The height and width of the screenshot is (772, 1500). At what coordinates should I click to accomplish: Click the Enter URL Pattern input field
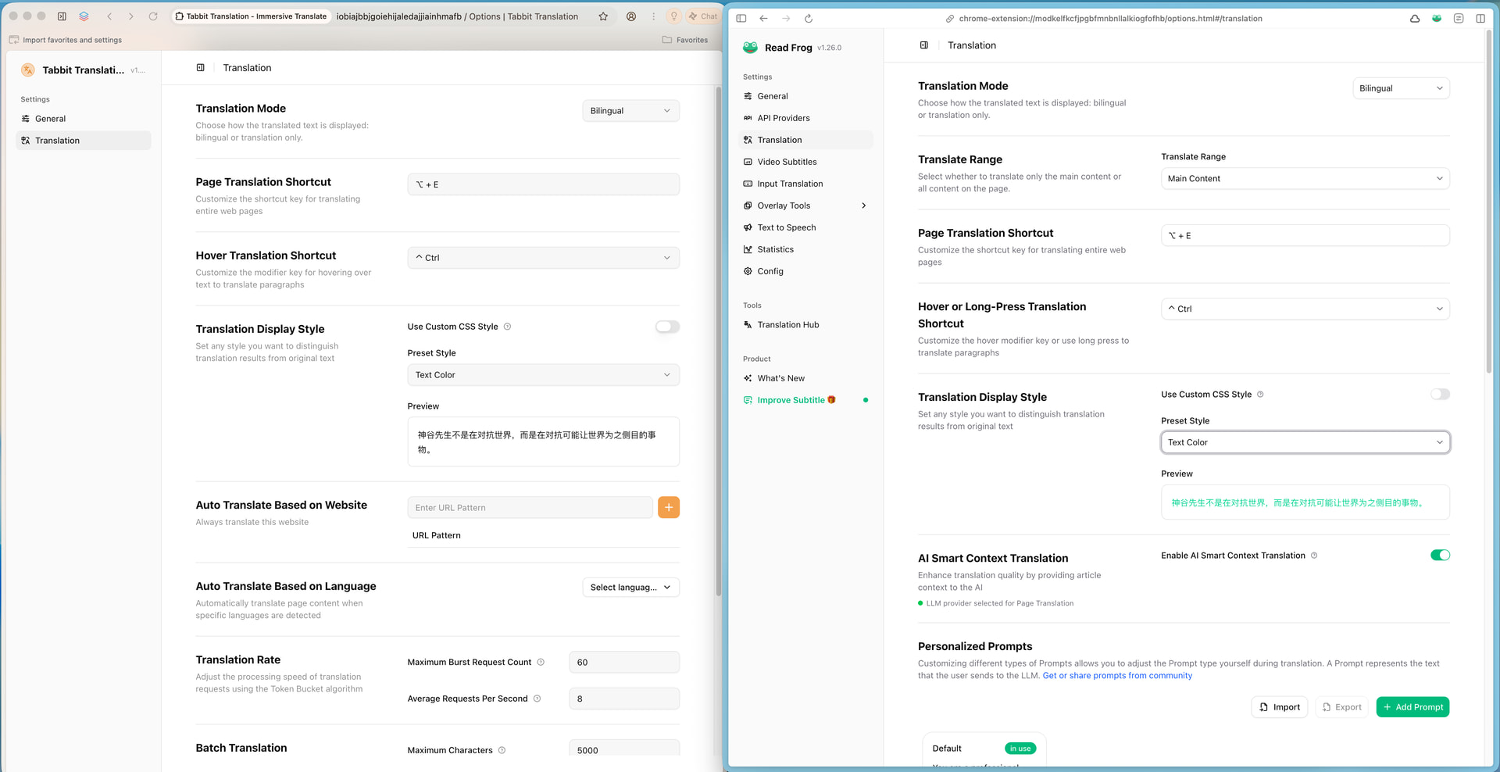tap(530, 508)
